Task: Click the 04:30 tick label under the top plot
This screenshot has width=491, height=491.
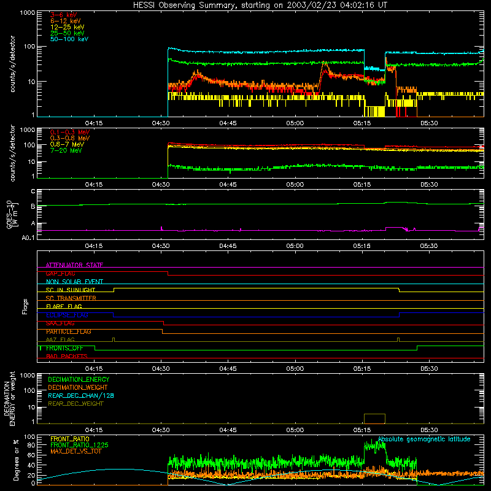Action: 161,123
